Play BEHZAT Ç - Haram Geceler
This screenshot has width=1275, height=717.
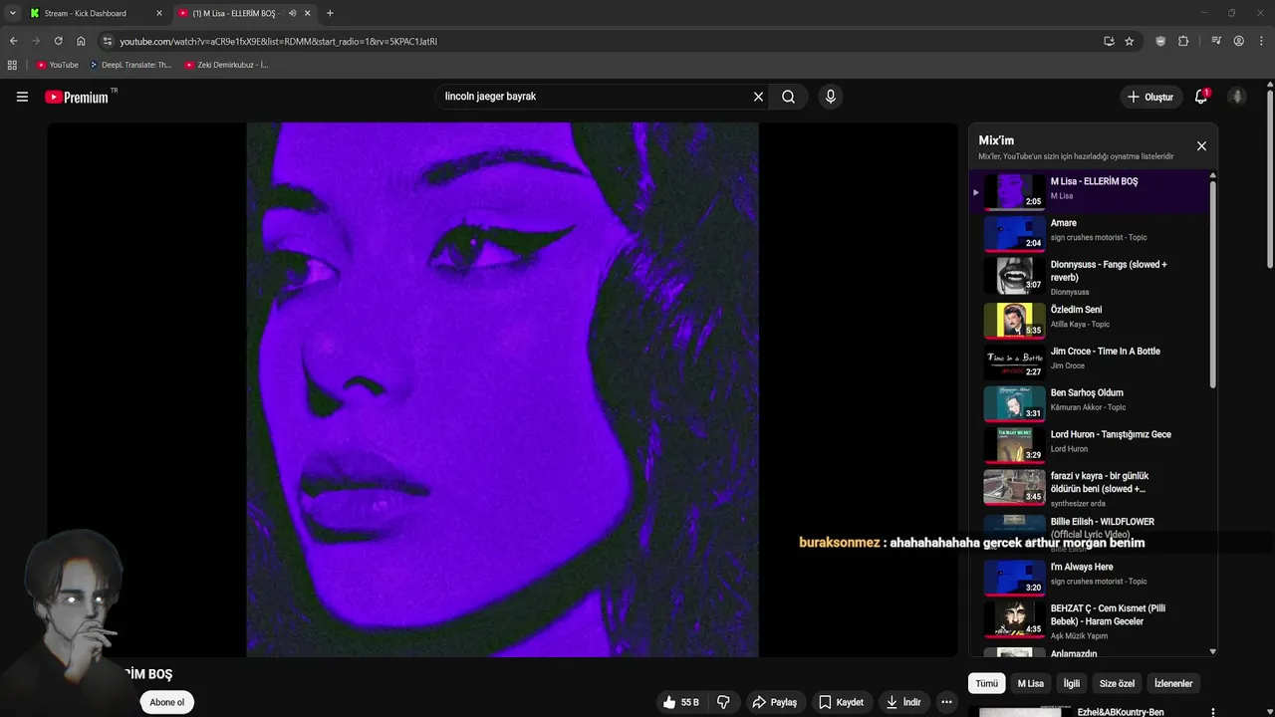coord(1092,619)
